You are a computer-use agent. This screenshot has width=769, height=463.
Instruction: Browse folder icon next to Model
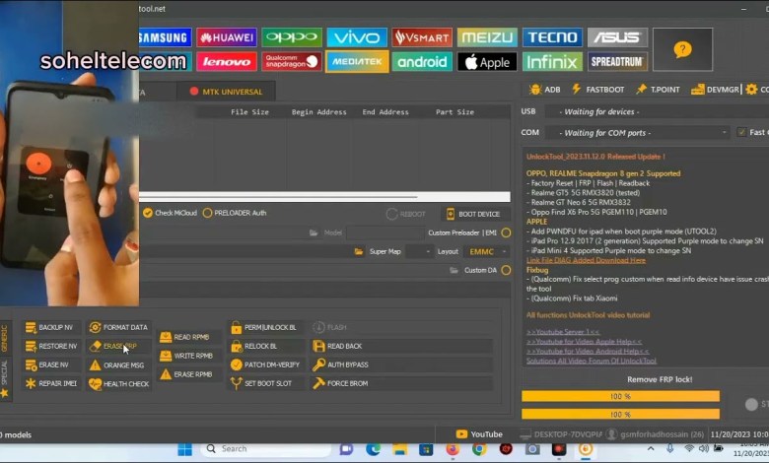coord(314,232)
